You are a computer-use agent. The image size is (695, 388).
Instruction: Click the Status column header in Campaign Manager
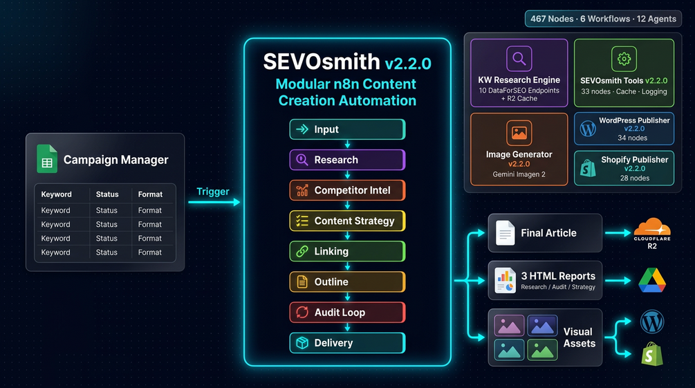pos(107,194)
